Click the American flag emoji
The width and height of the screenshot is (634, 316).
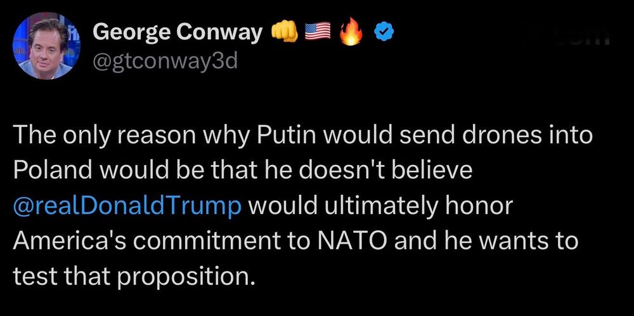point(318,32)
